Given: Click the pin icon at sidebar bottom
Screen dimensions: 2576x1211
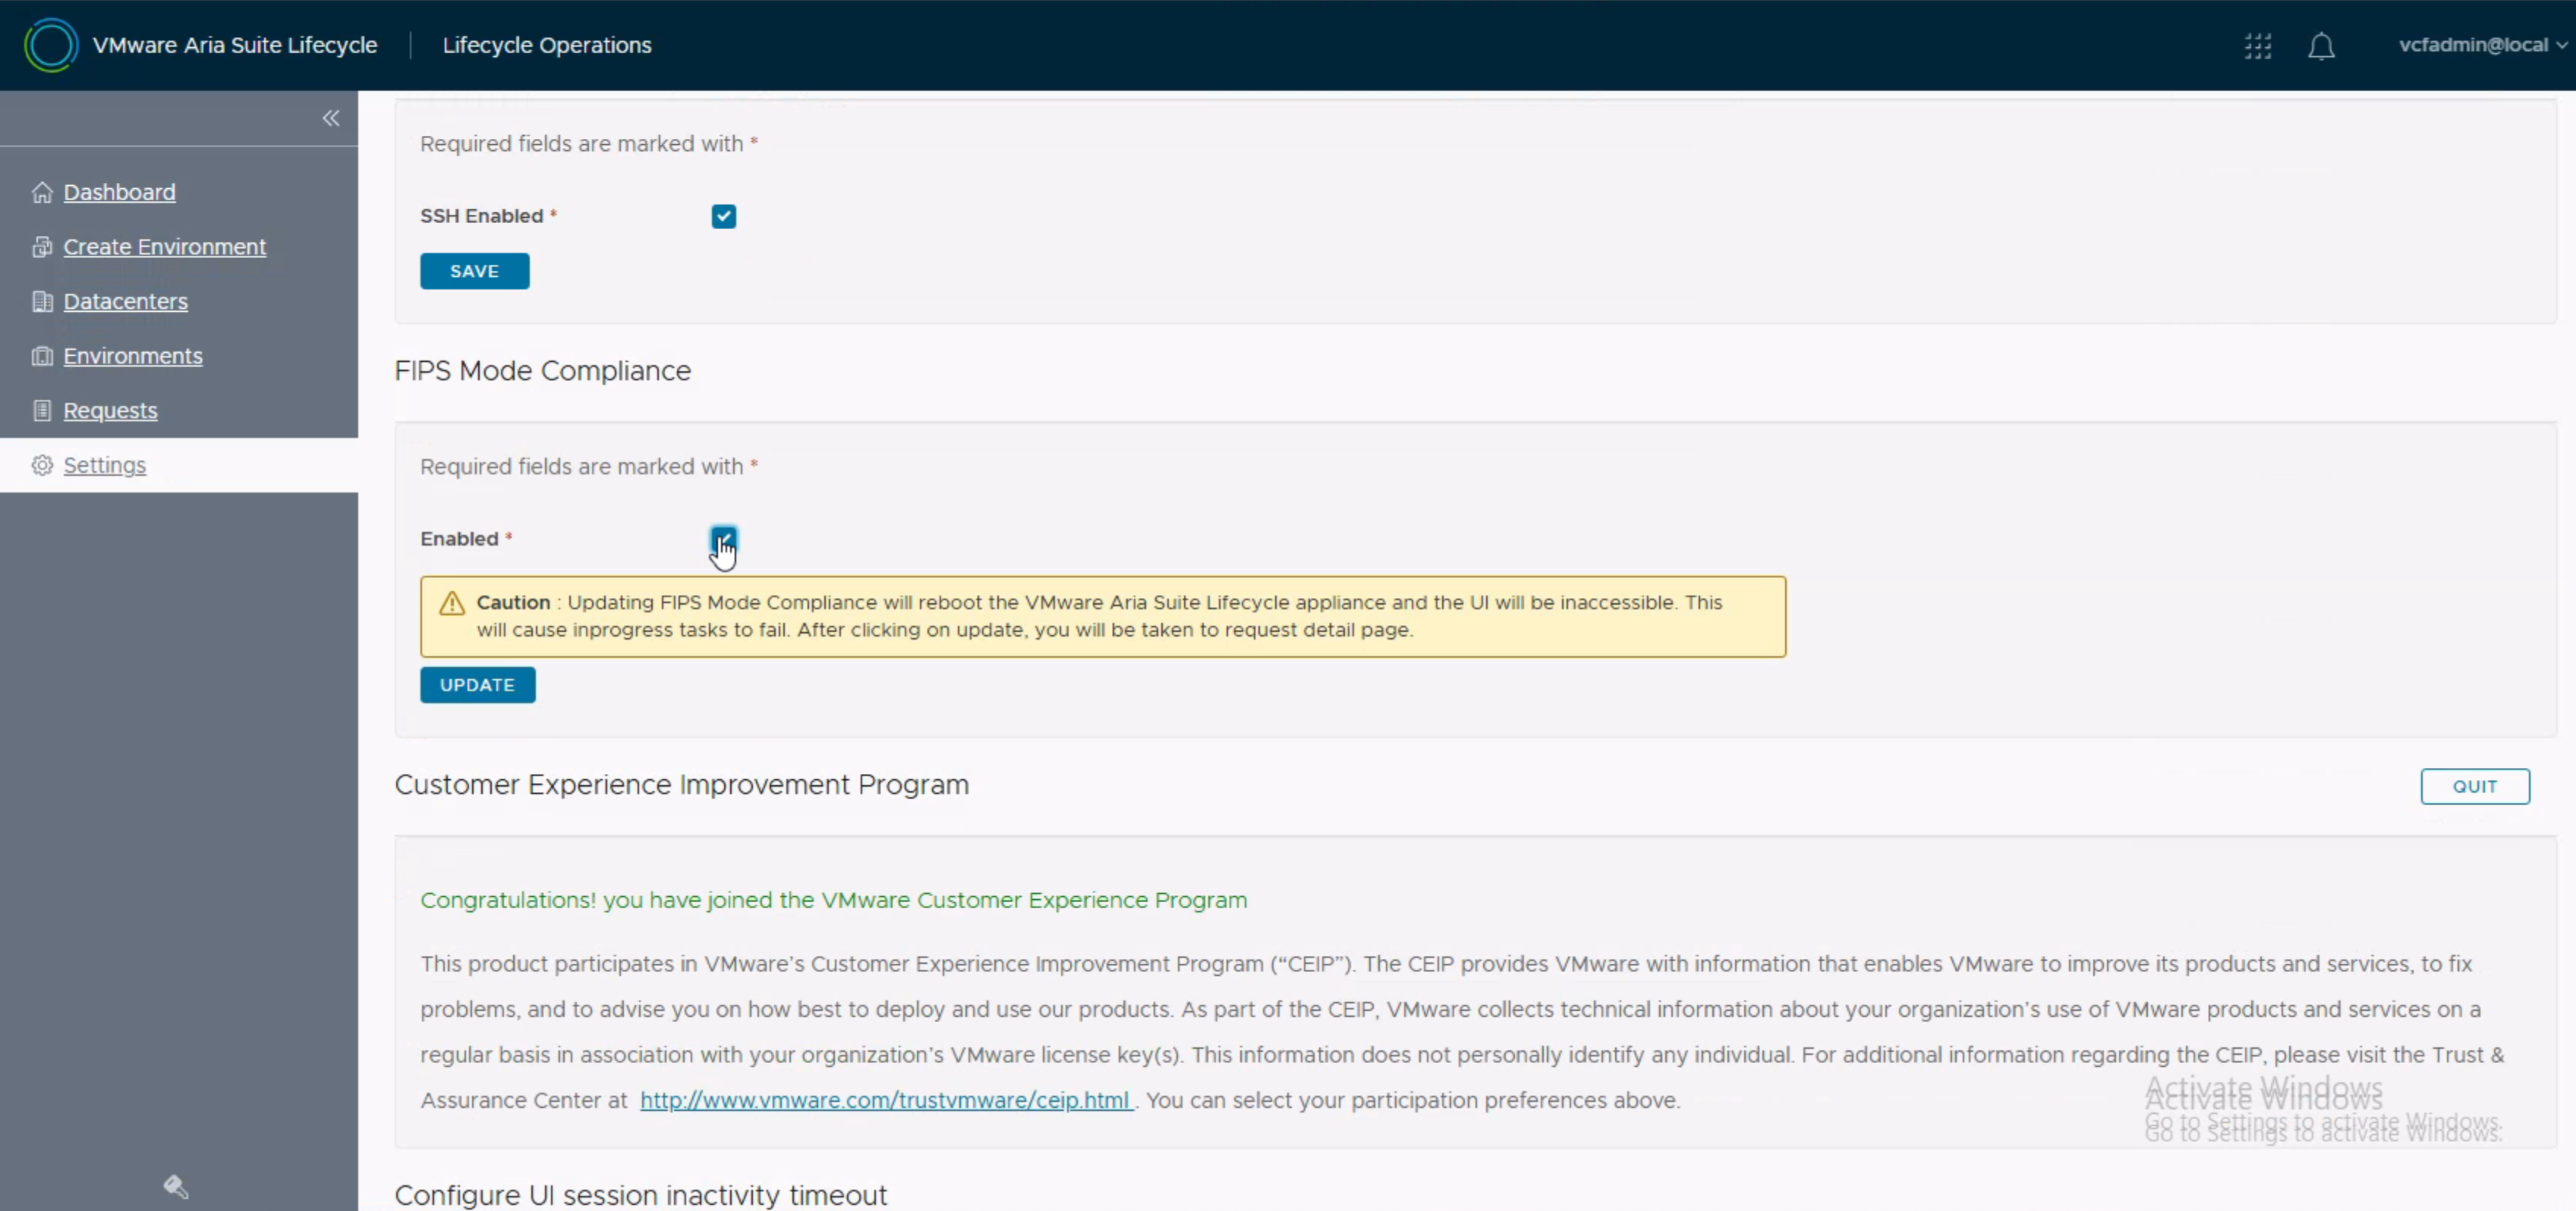Looking at the screenshot, I should (176, 1186).
